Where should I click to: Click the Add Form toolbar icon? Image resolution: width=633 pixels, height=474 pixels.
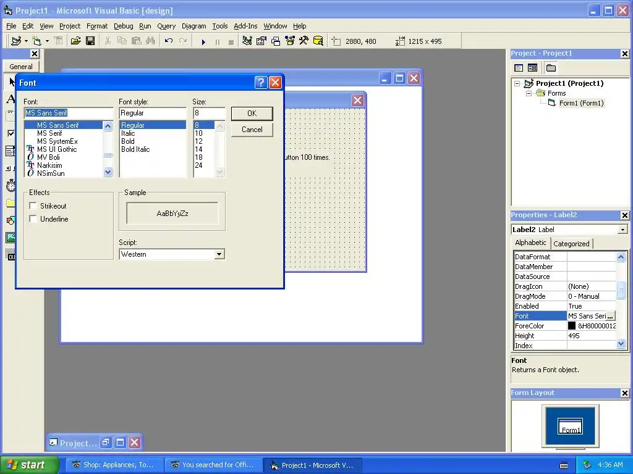pos(36,41)
